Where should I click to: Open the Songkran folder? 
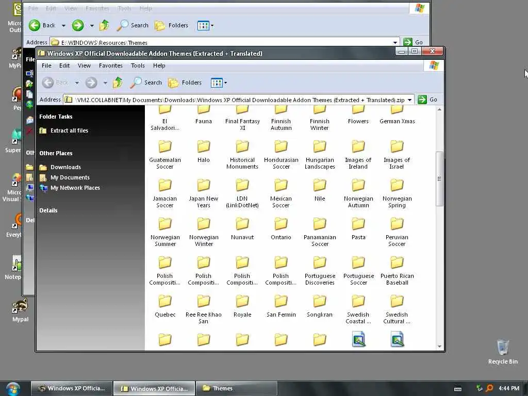click(320, 306)
